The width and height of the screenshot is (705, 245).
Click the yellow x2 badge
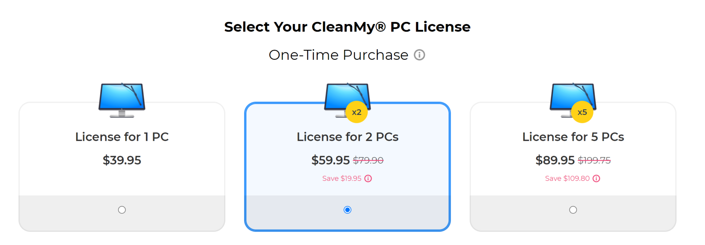357,111
